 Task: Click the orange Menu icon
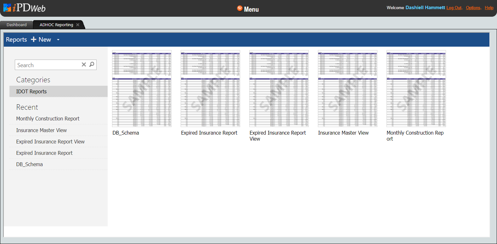(x=240, y=9)
